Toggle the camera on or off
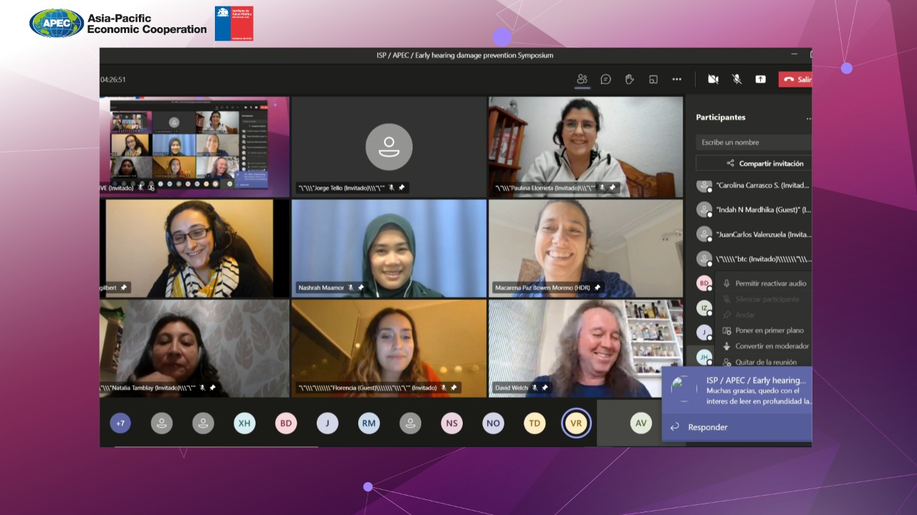 tap(713, 79)
